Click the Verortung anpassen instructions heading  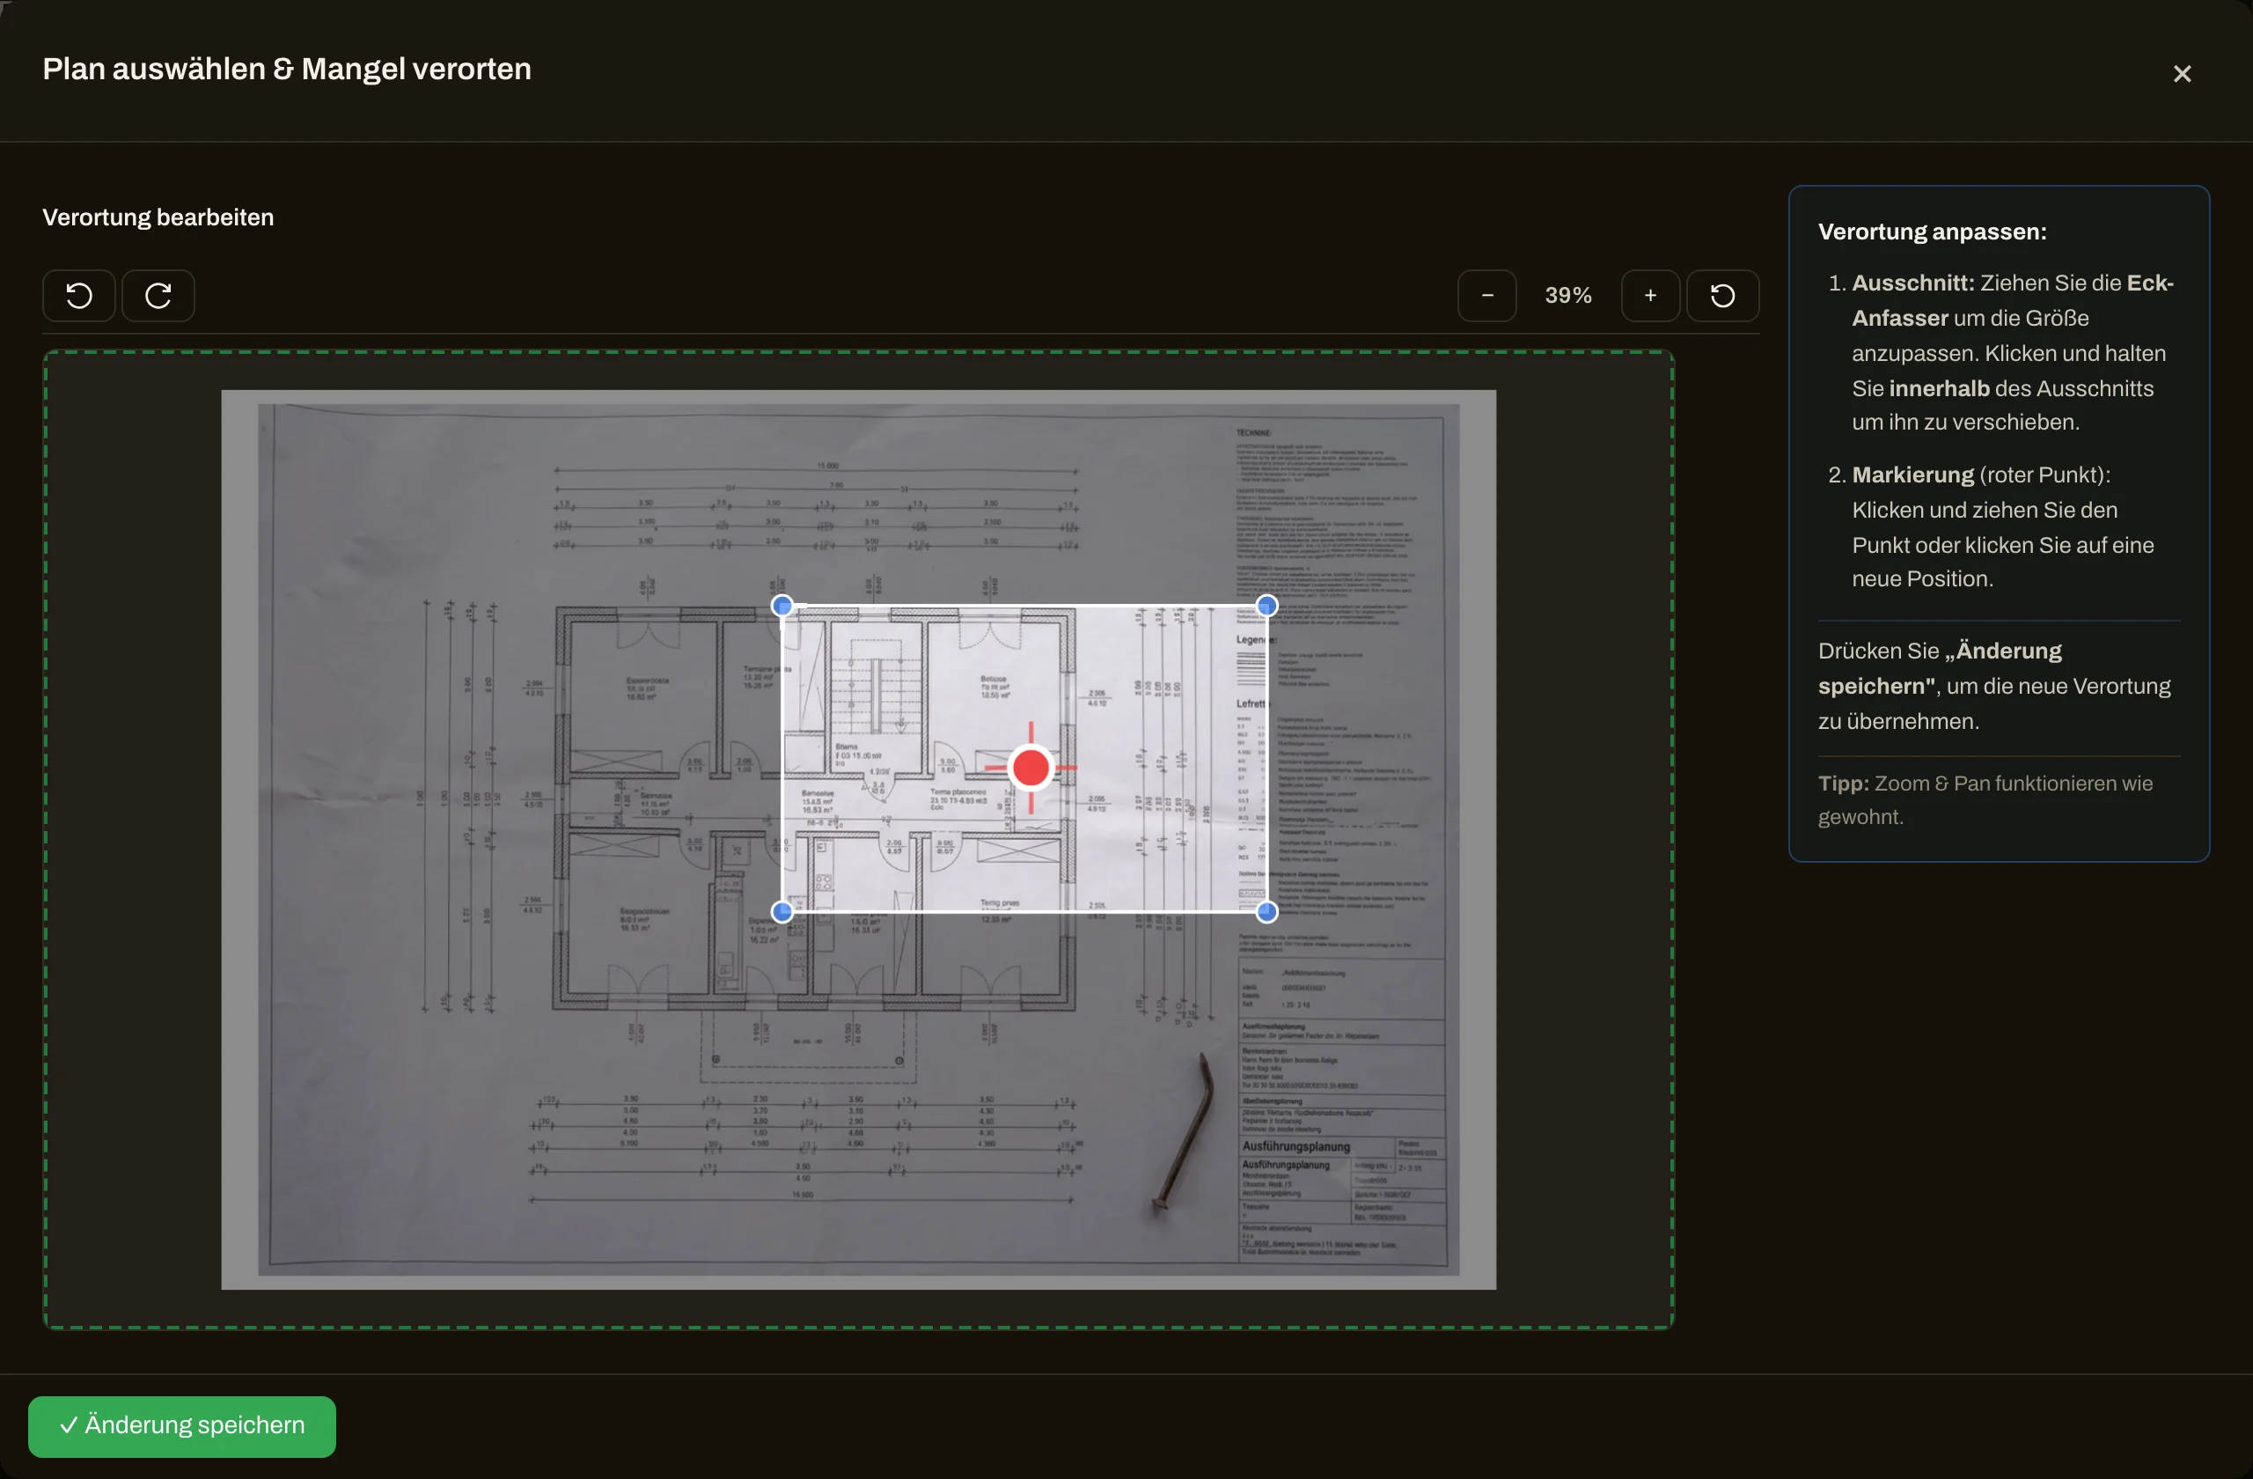[1932, 232]
